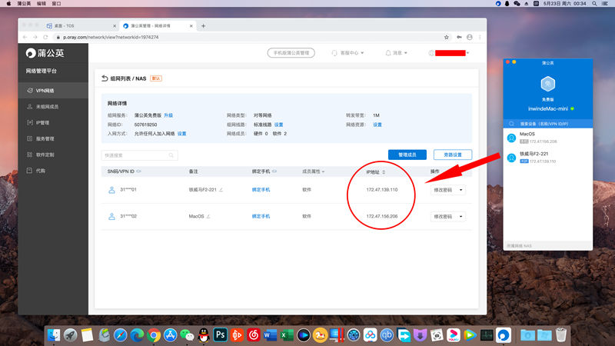The width and height of the screenshot is (615, 346).
Task: Open Safari in the dock
Action: click(x=121, y=335)
